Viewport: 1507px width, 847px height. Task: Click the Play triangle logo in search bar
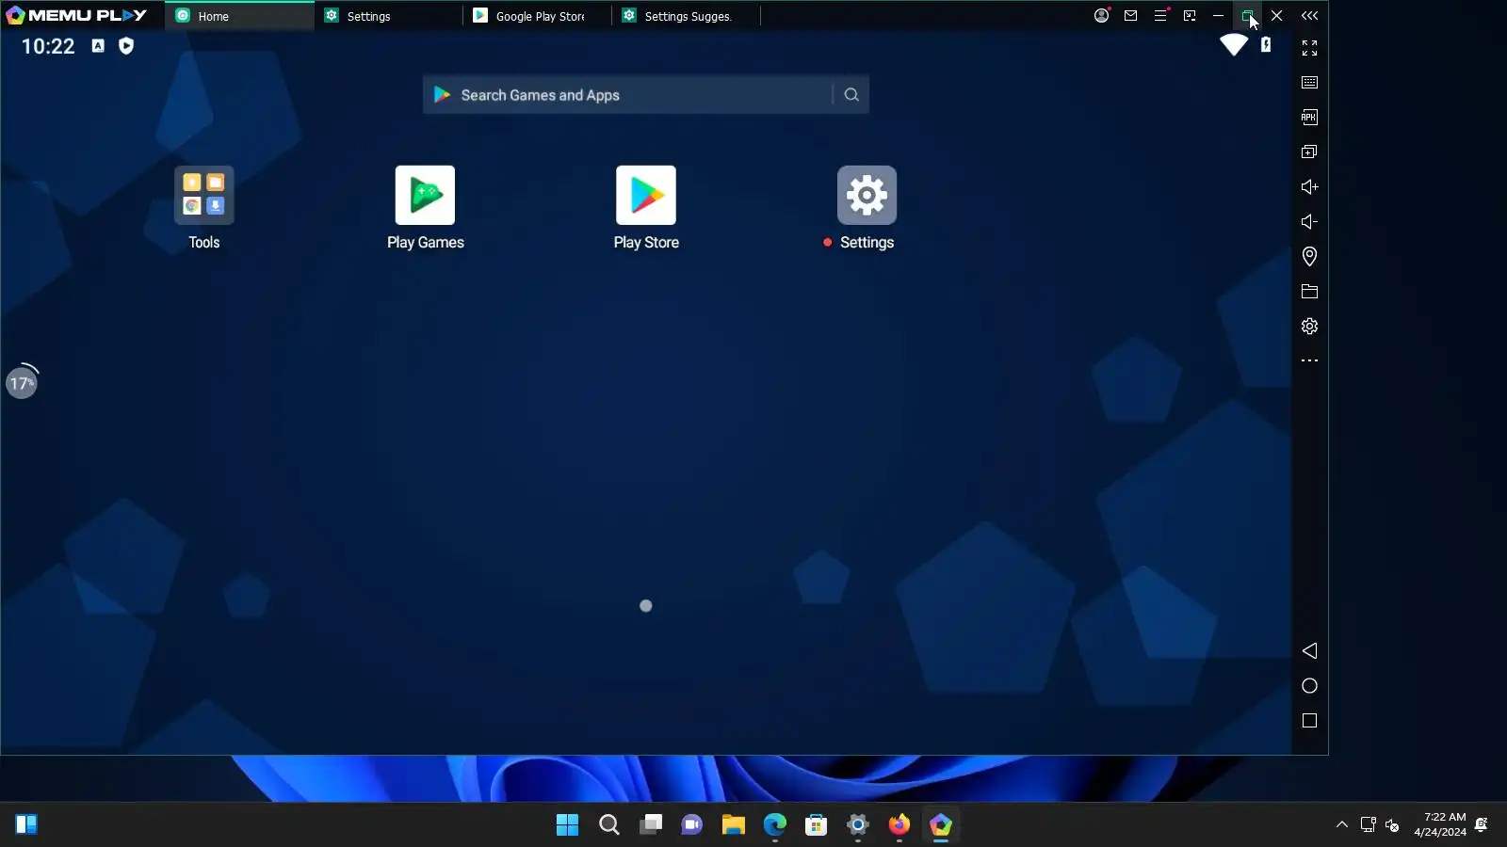coord(442,95)
